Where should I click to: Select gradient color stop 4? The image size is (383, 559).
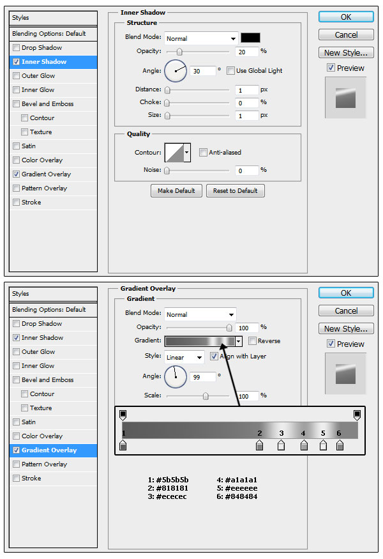[x=304, y=445]
